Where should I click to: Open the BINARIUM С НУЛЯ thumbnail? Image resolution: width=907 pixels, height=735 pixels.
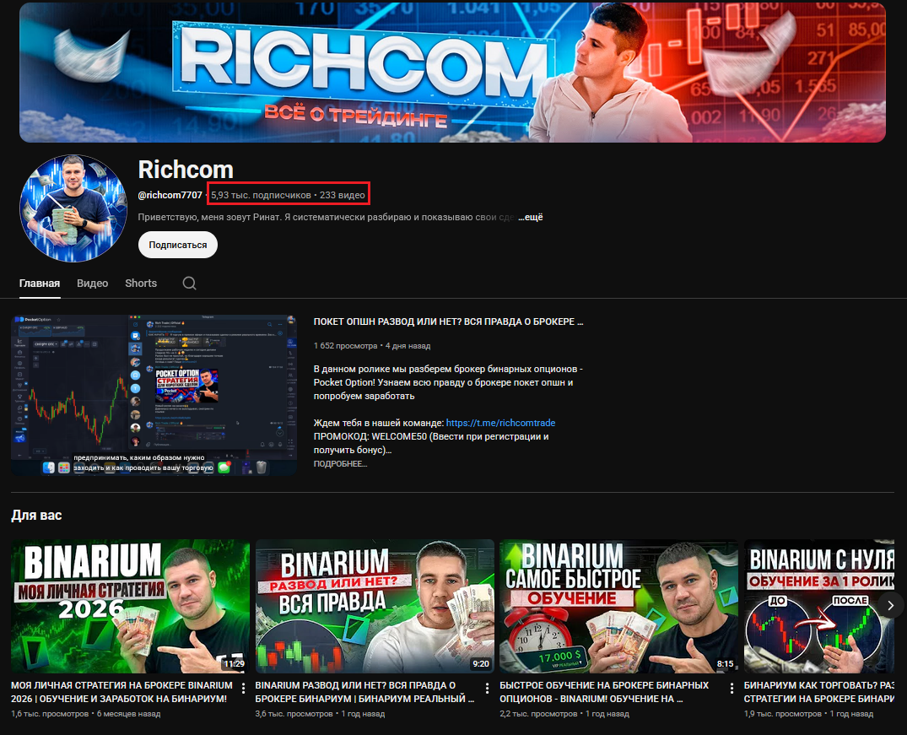click(x=819, y=606)
